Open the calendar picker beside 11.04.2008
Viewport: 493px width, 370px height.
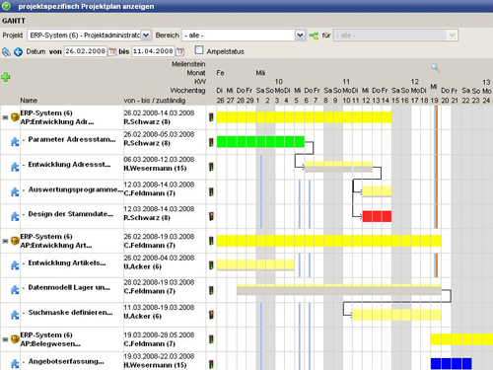tap(180, 51)
